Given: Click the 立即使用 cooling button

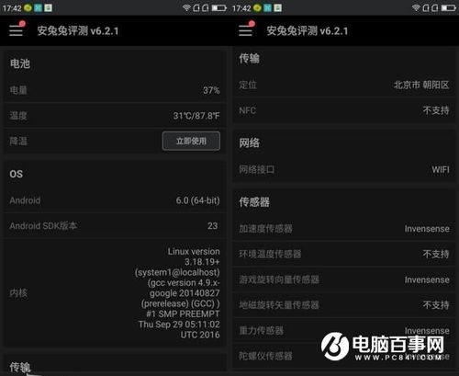Looking at the screenshot, I should point(191,141).
